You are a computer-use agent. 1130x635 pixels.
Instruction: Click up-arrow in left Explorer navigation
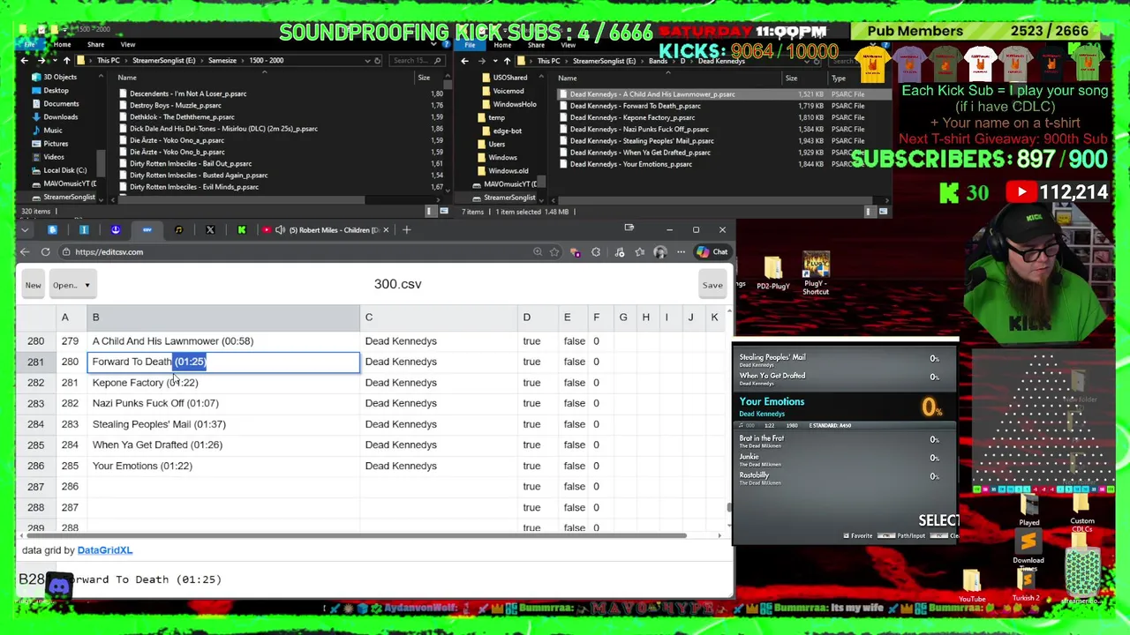click(x=67, y=61)
